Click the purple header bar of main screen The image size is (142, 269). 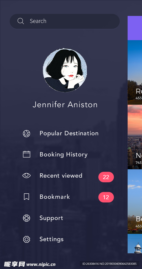(x=135, y=28)
